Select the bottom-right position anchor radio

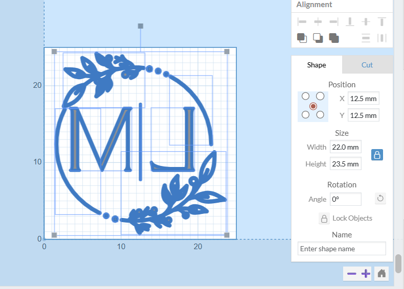(320, 115)
